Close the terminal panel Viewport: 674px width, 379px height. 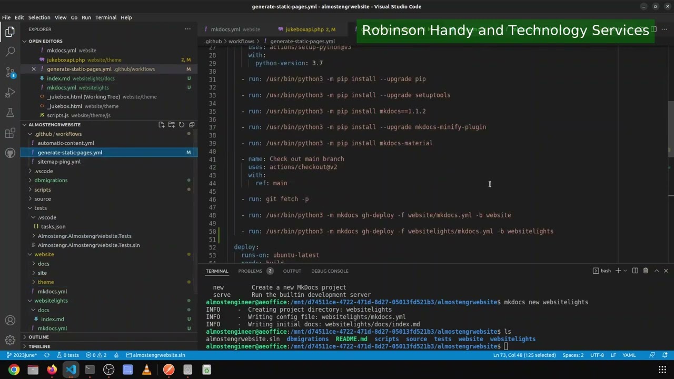pos(666,271)
